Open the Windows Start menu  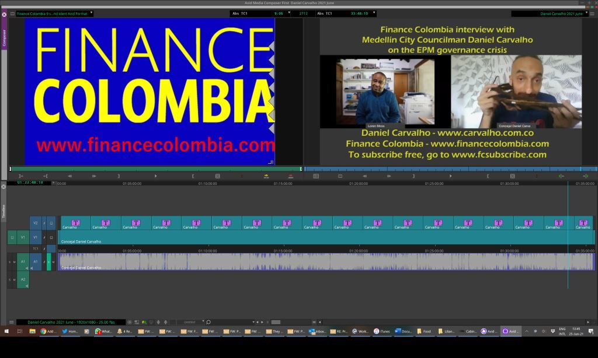(x=6, y=331)
